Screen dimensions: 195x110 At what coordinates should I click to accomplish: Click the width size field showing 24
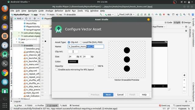coord(72,57)
